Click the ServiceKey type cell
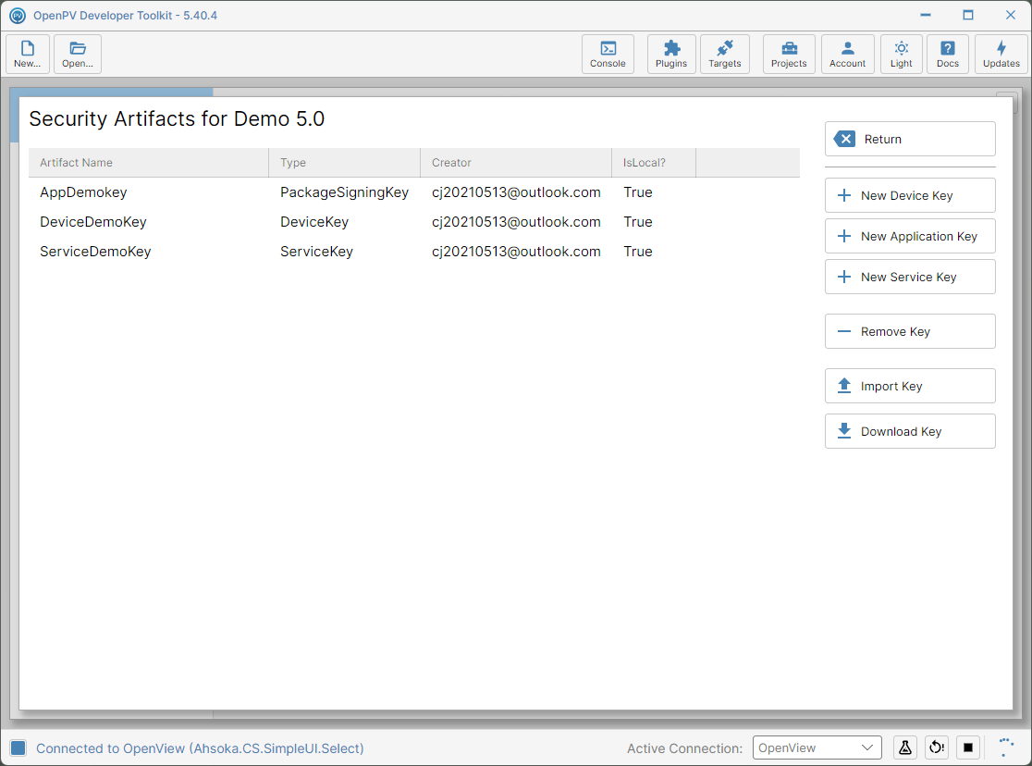 tap(316, 252)
